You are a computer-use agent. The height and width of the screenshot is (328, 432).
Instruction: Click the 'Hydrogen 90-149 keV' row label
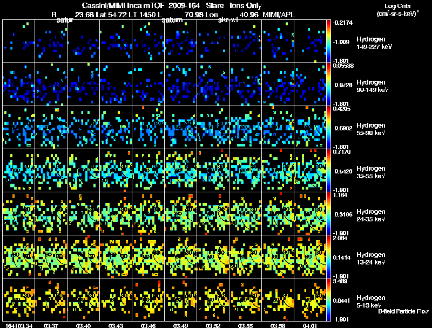pos(373,86)
